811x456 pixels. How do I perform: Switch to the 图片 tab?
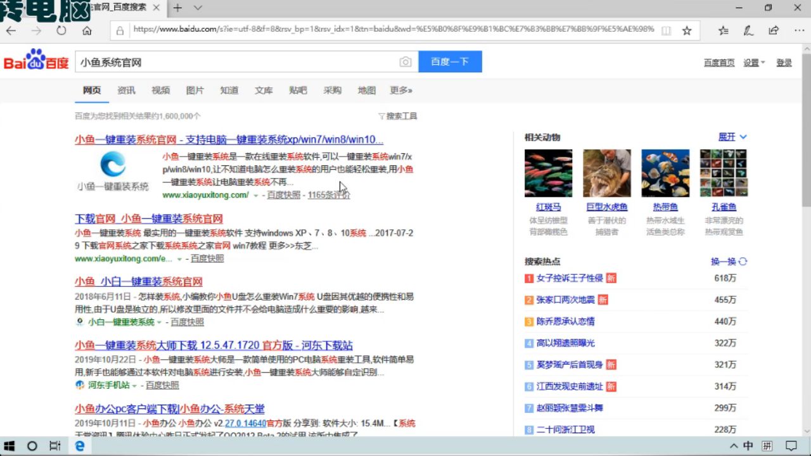coord(195,91)
